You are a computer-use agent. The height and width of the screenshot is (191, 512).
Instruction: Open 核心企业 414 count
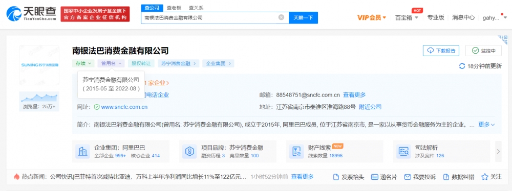pos(145,156)
